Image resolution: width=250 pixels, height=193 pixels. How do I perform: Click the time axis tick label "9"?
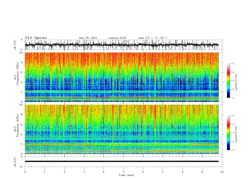tap(202, 172)
